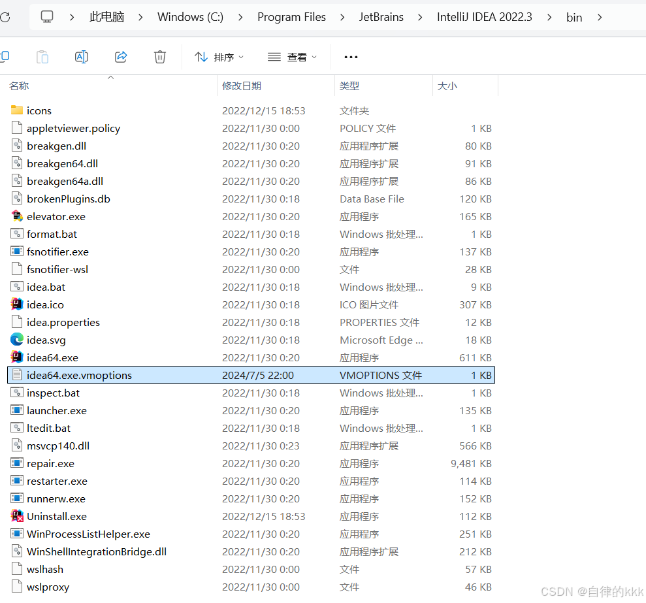Expand chevron after bin in path
The image size is (646, 603).
[x=600, y=17]
